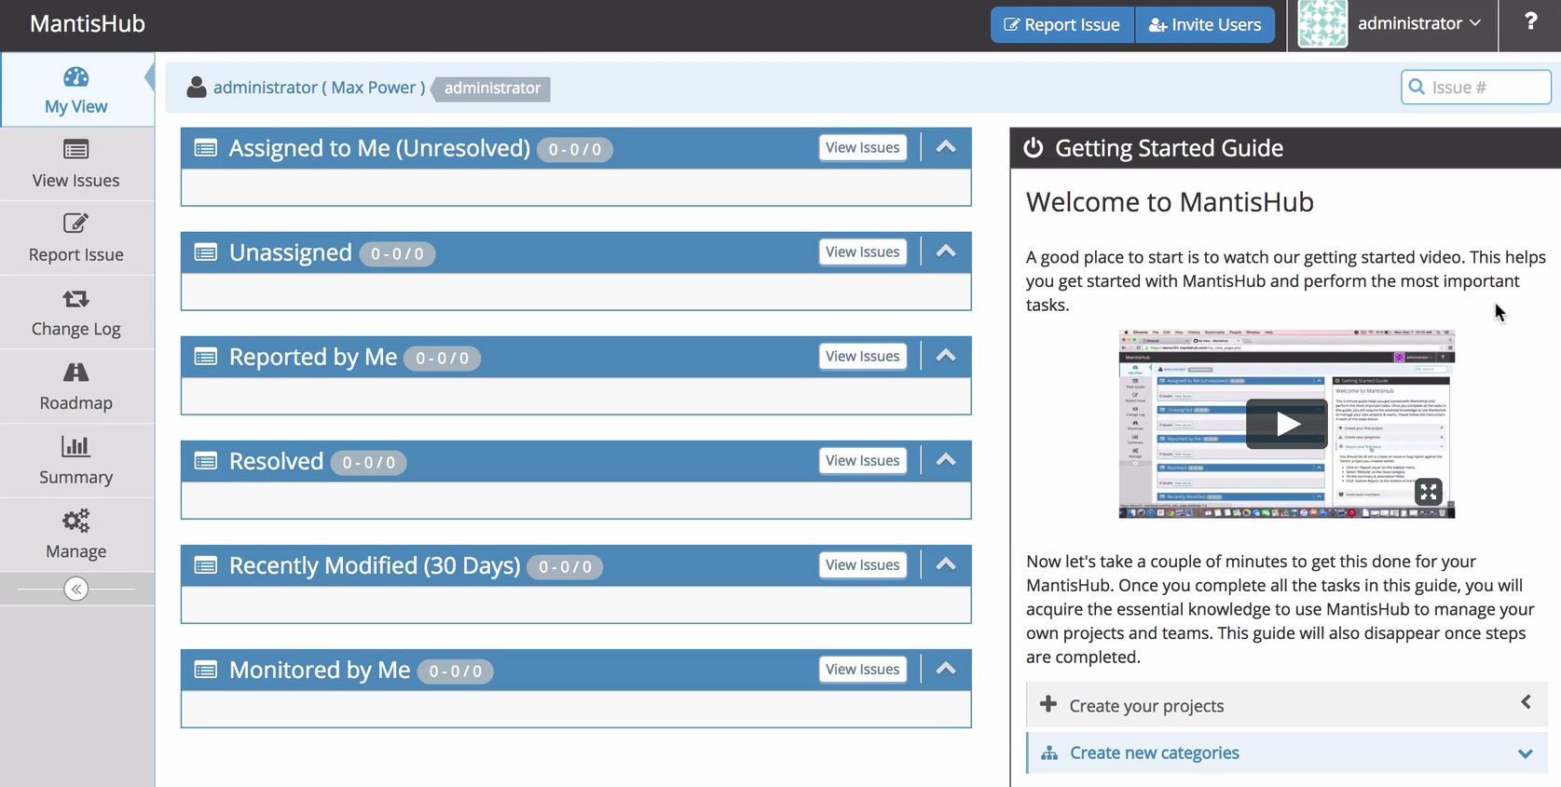1561x787 pixels.
Task: Expand the video to fullscreen
Action: pyautogui.click(x=1429, y=492)
